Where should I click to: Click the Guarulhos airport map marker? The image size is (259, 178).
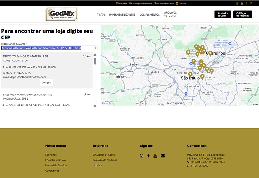click(x=210, y=53)
